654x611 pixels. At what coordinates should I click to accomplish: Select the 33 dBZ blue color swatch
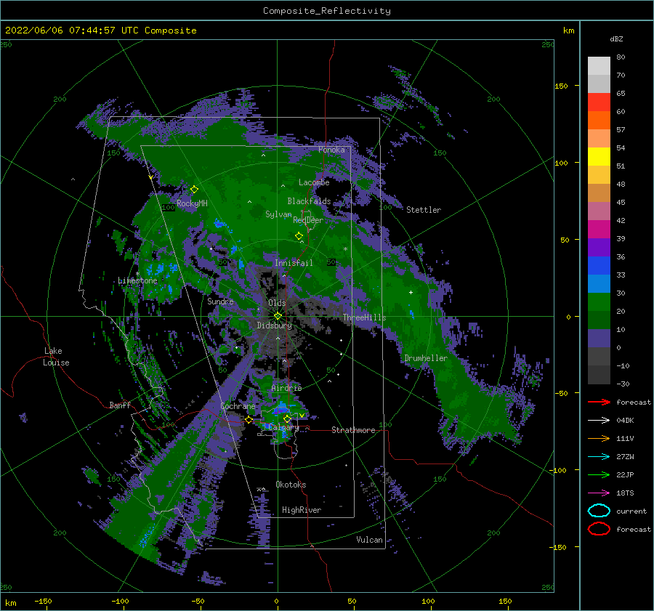point(599,283)
